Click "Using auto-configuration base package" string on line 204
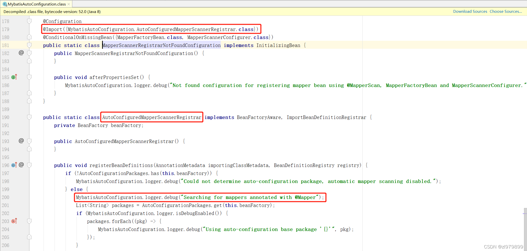This screenshot has height=251, width=527. (x=269, y=229)
